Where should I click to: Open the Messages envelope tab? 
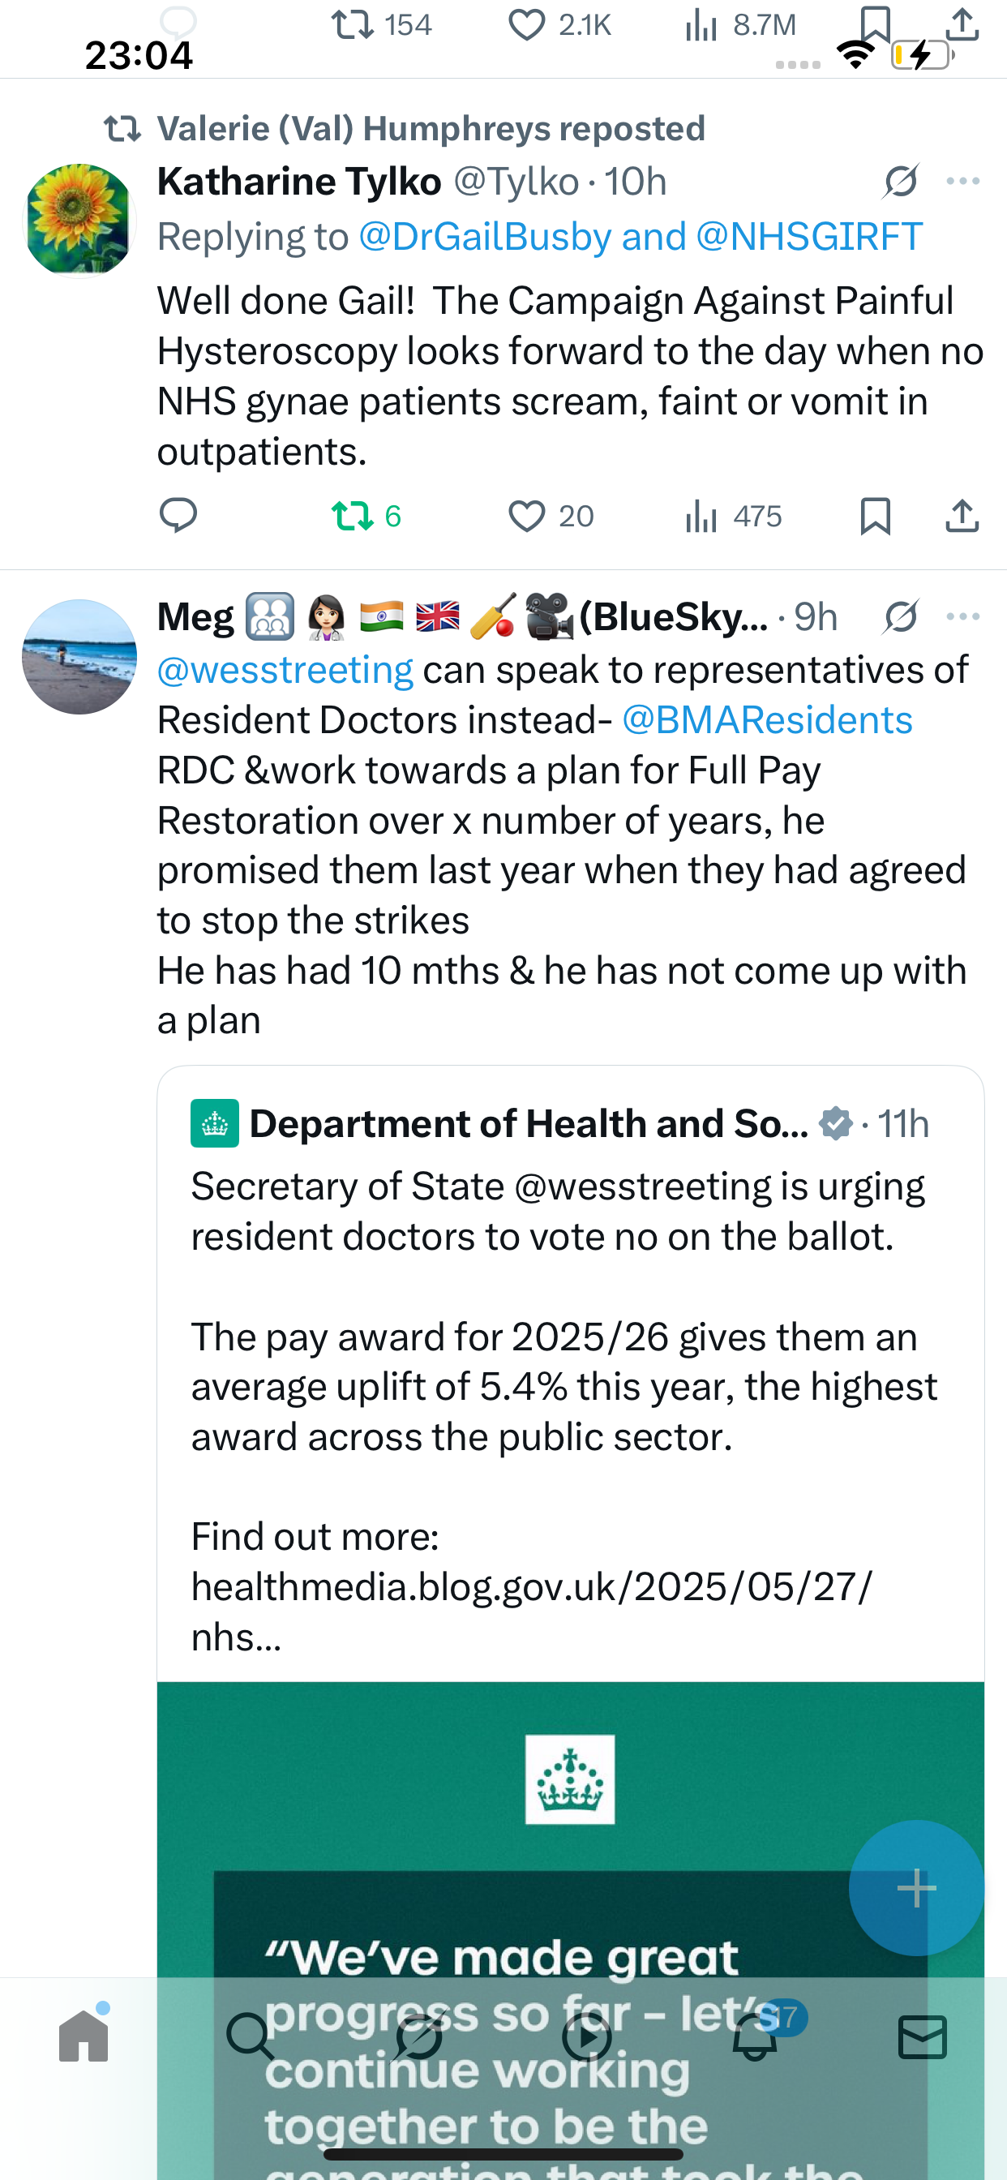(x=923, y=2036)
